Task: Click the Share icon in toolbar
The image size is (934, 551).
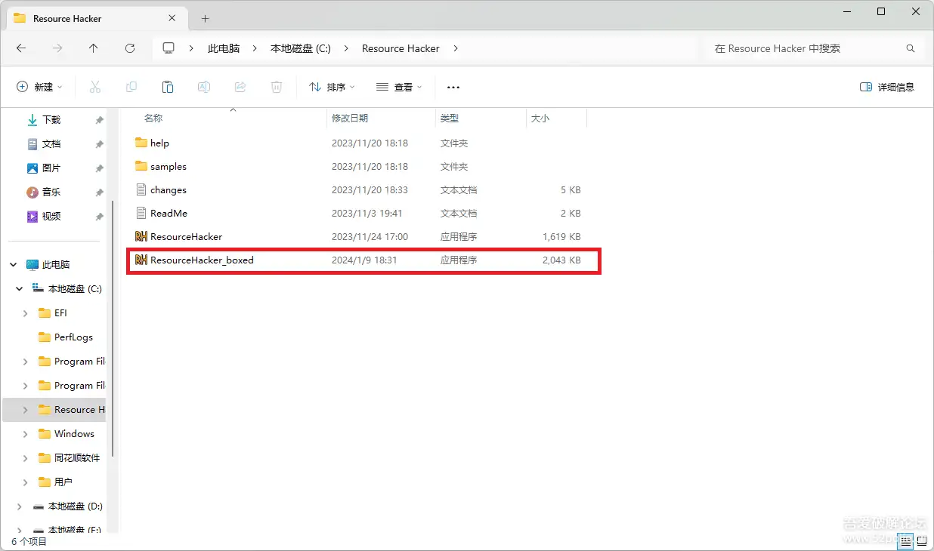Action: [x=240, y=87]
